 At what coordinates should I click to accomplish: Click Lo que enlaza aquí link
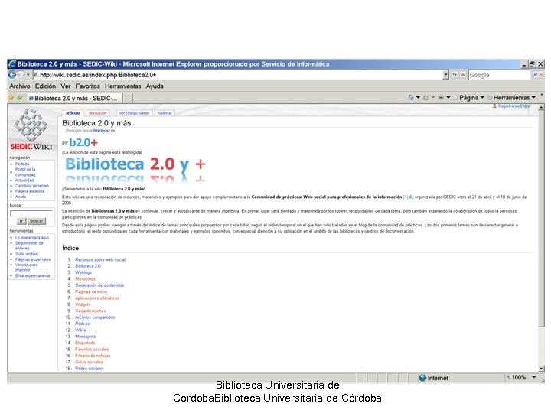coord(32,237)
